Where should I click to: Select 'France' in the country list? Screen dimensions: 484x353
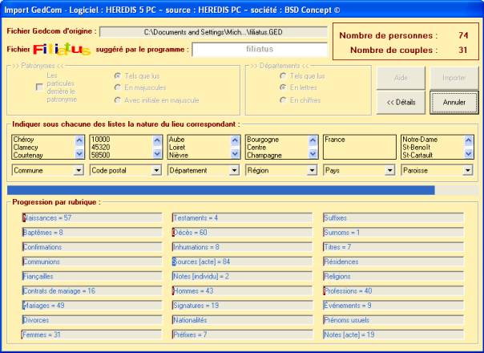point(335,140)
